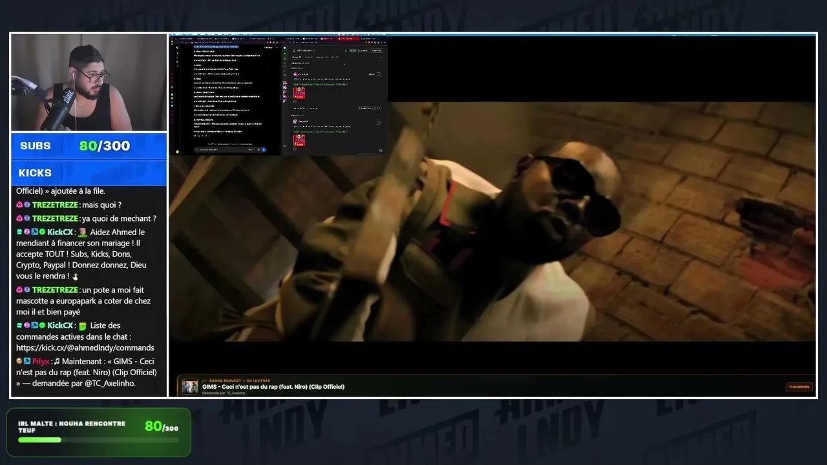The width and height of the screenshot is (827, 465).
Task: Open TREZETREZE's profile from "mais quoi ?" message
Action: (x=56, y=205)
